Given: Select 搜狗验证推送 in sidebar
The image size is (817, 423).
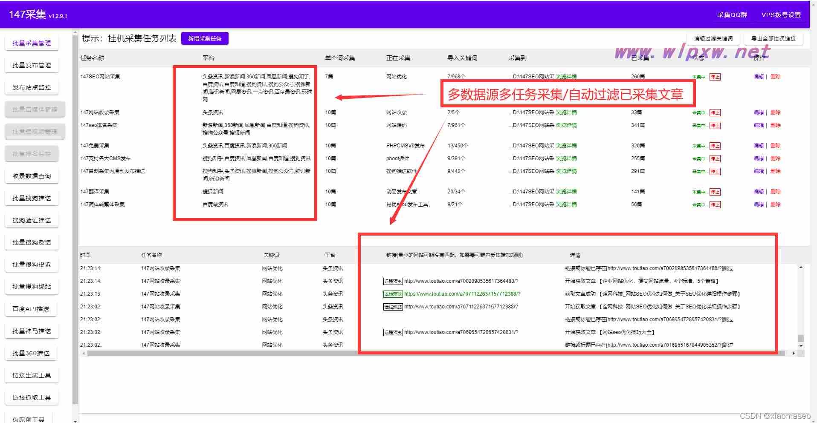Looking at the screenshot, I should 32,220.
